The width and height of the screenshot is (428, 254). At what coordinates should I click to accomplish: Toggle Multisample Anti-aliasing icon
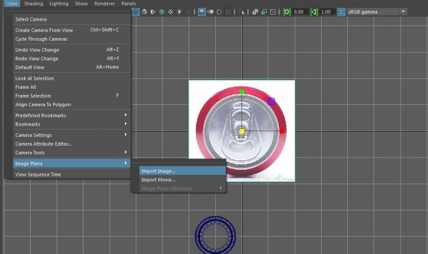click(219, 12)
